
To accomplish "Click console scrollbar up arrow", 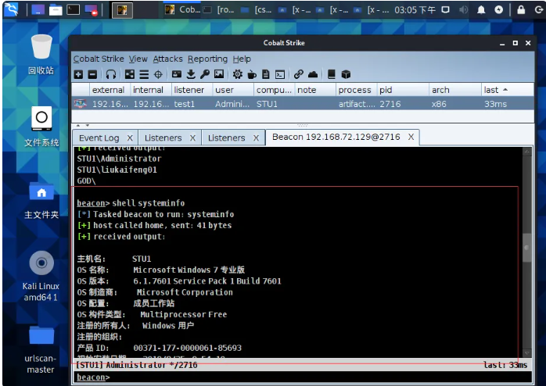I will (x=527, y=152).
